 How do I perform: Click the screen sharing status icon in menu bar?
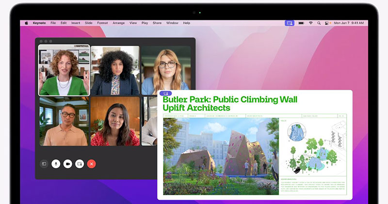(290, 23)
